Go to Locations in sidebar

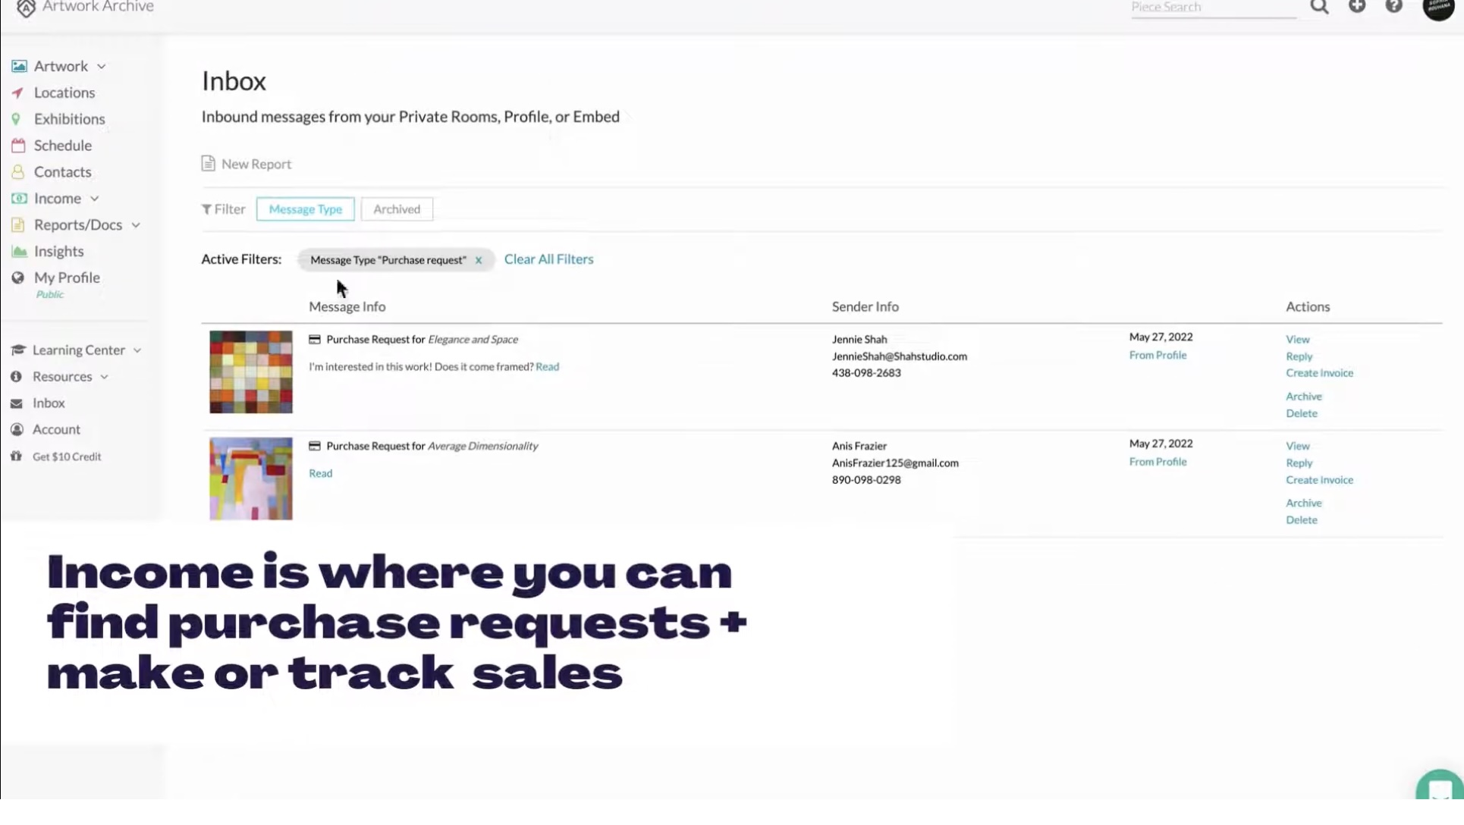click(x=64, y=93)
